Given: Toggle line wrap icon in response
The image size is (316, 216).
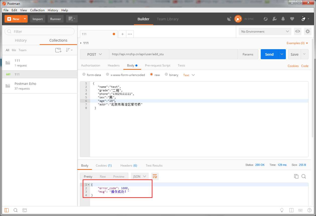Looking at the screenshot, I should click(155, 177).
